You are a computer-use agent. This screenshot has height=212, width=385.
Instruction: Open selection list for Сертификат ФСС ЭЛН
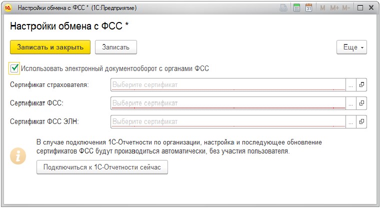pyautogui.click(x=350, y=121)
